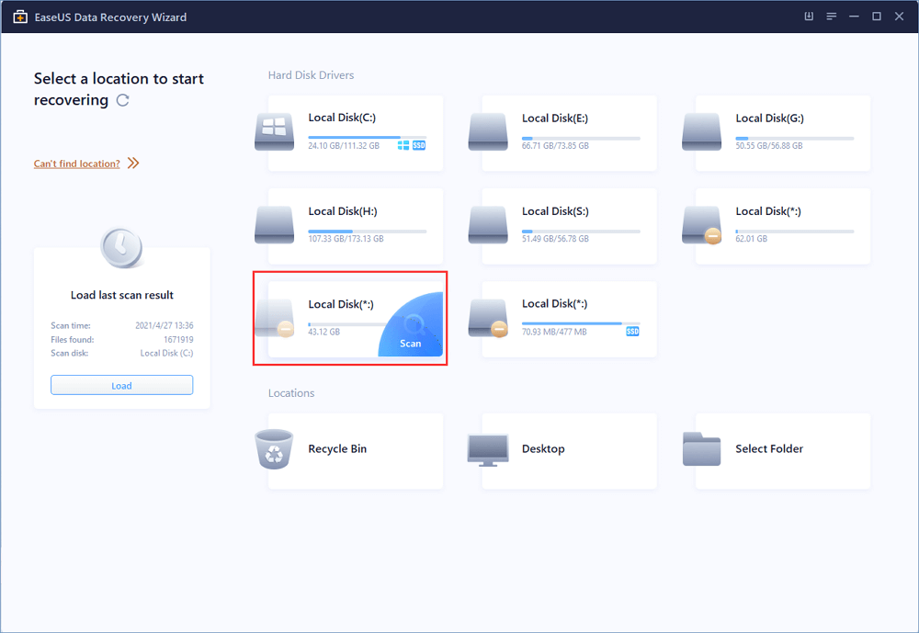Click the Recycle Bin label

(337, 449)
